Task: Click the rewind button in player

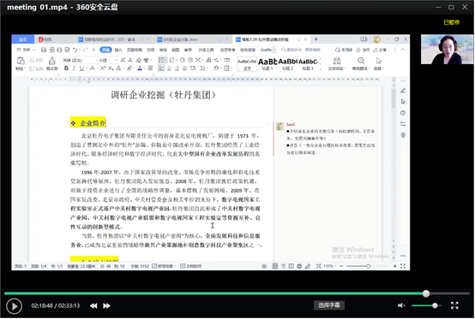Action: pyautogui.click(x=93, y=306)
